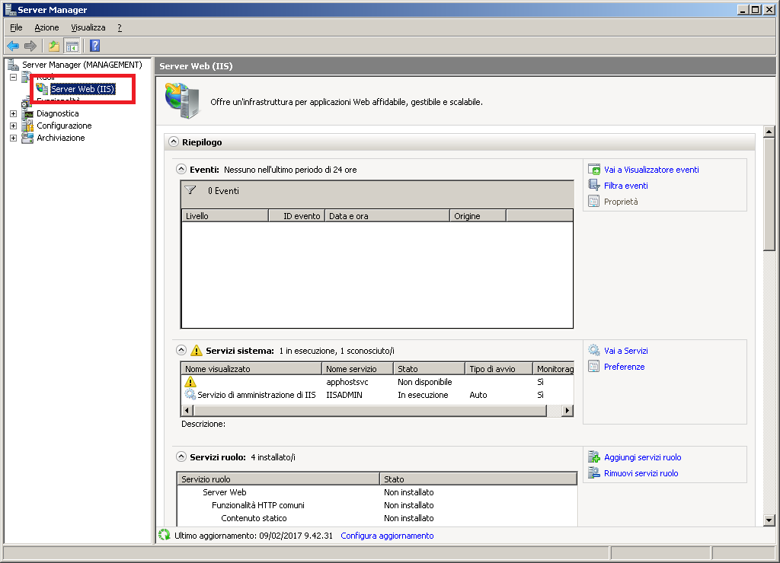This screenshot has width=780, height=563.
Task: Collapse the Eventi section
Action: click(181, 169)
